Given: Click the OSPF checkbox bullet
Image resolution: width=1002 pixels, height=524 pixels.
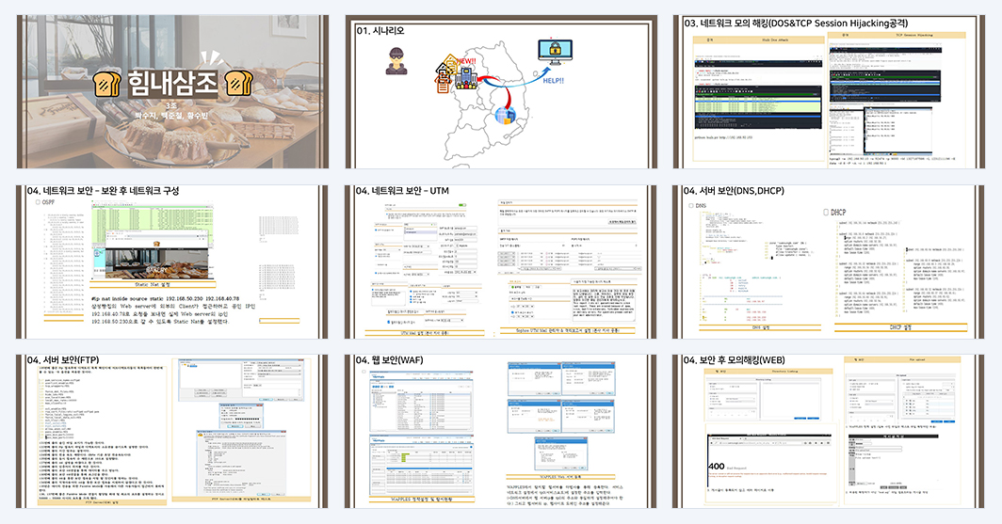Looking at the screenshot, I should [x=39, y=201].
